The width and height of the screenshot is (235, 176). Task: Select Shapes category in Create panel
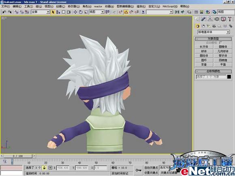tap(203, 26)
